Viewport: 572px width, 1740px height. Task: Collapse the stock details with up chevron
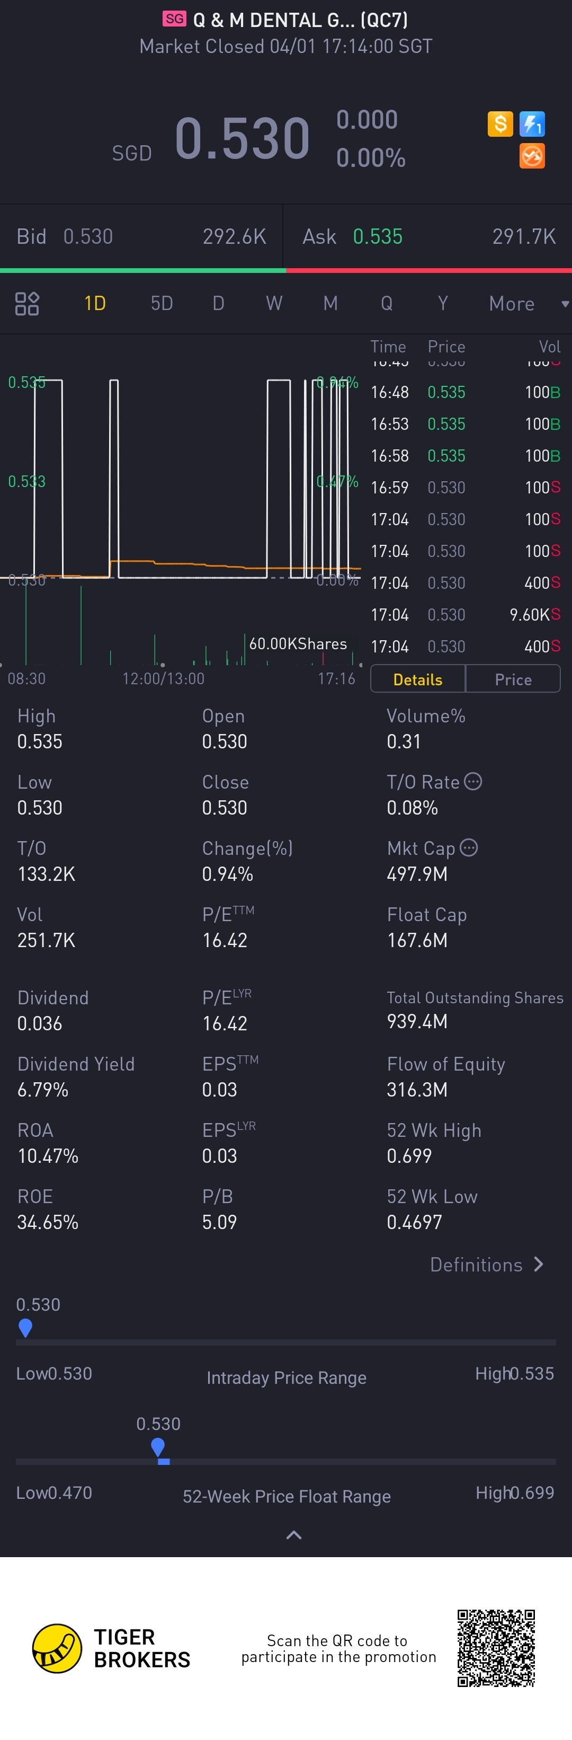[x=294, y=1535]
